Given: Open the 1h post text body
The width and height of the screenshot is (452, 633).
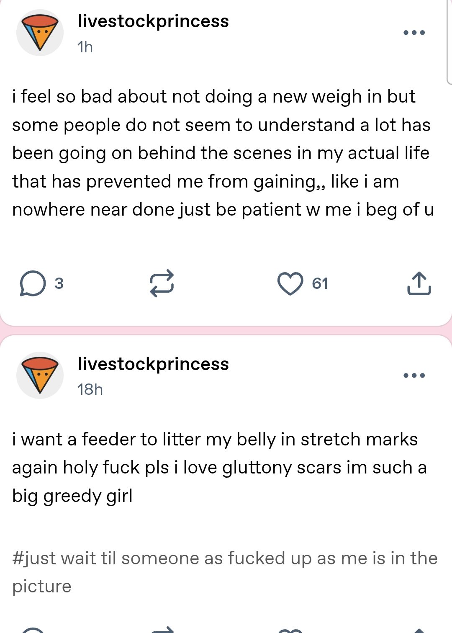Looking at the screenshot, I should pos(222,153).
